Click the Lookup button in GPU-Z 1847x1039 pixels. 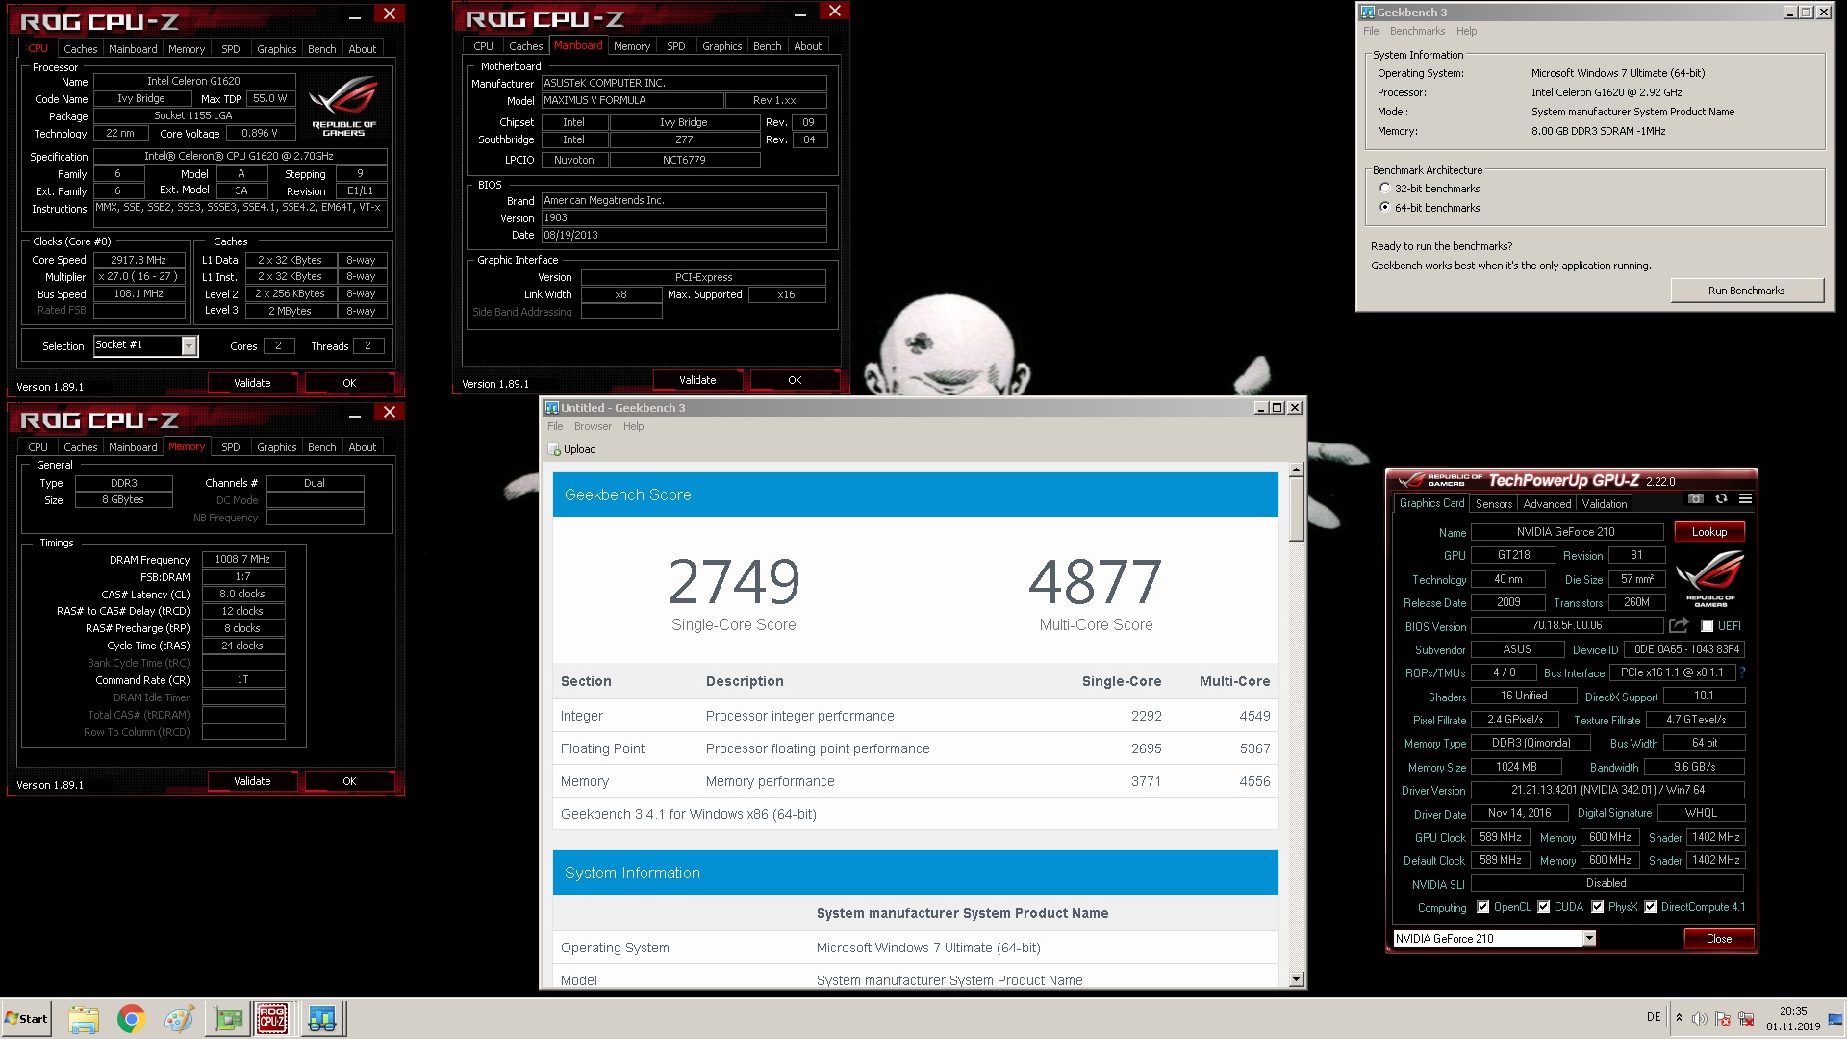coord(1708,532)
